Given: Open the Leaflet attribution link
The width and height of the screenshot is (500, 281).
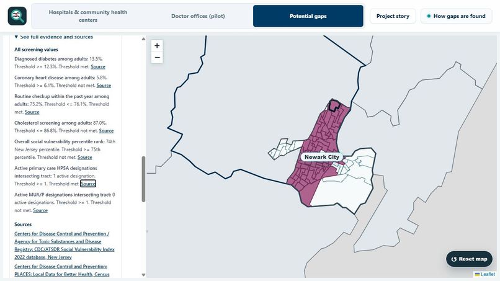Looking at the screenshot, I should pos(488,274).
